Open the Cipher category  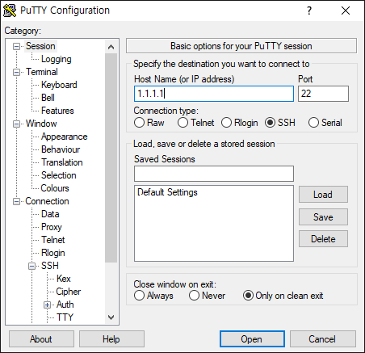69,292
